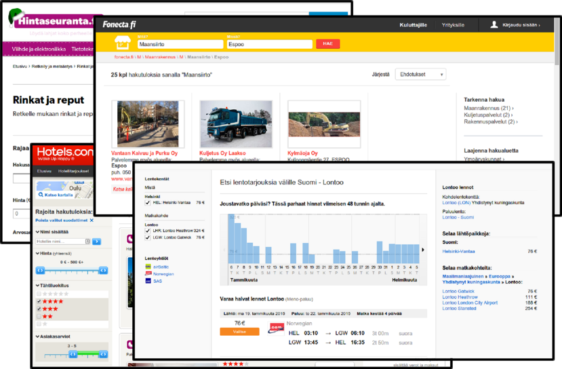The width and height of the screenshot is (562, 369).
Task: Open Hotellitarjoukset tab in Hotels.com
Action: coord(73,171)
